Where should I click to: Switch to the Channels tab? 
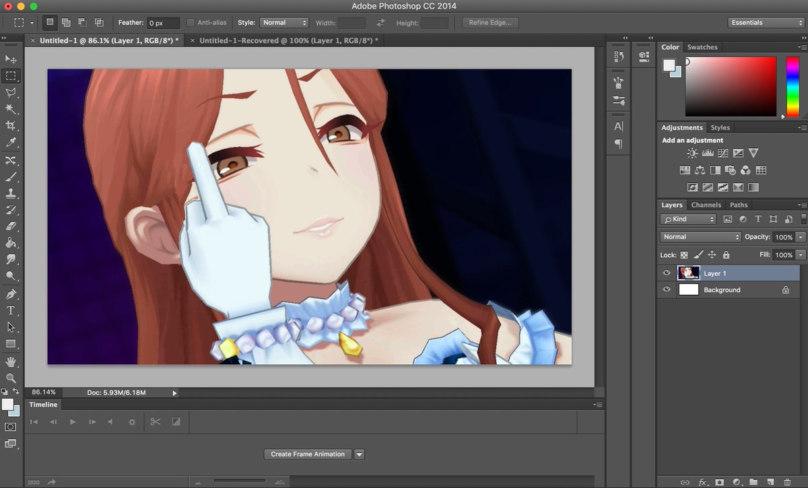tap(706, 205)
